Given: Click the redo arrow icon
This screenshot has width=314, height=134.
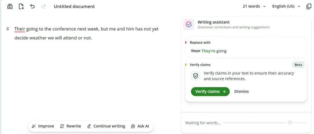Looking at the screenshot, I should coord(43,6).
